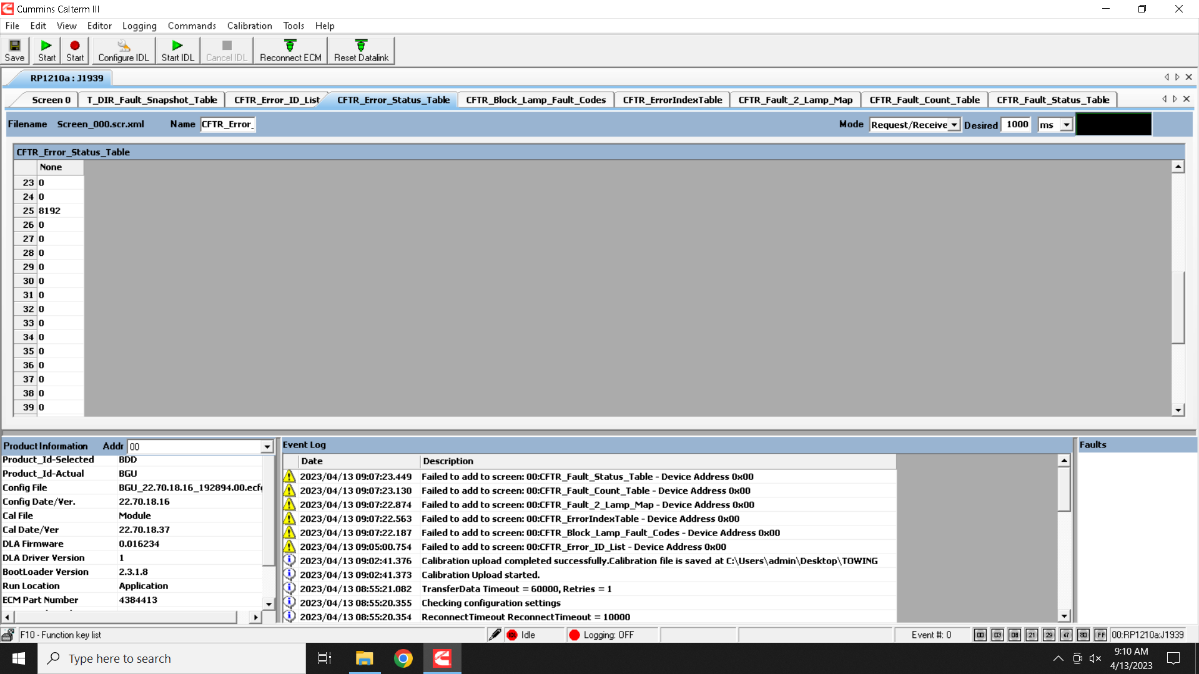
Task: Click Reset Datalink toolbar icon
Action: click(x=361, y=51)
